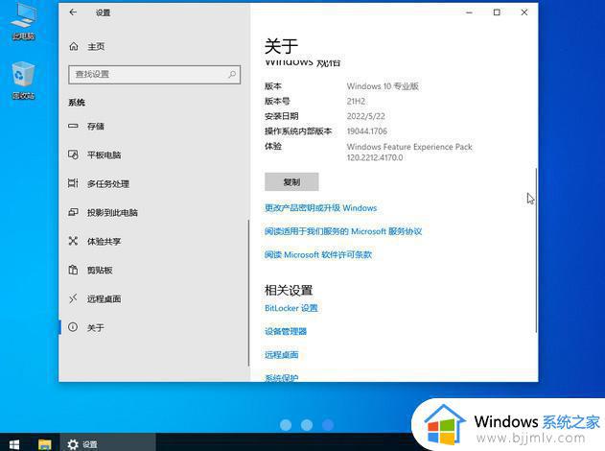Click the search magnifier icon
The image size is (605, 451).
point(231,74)
